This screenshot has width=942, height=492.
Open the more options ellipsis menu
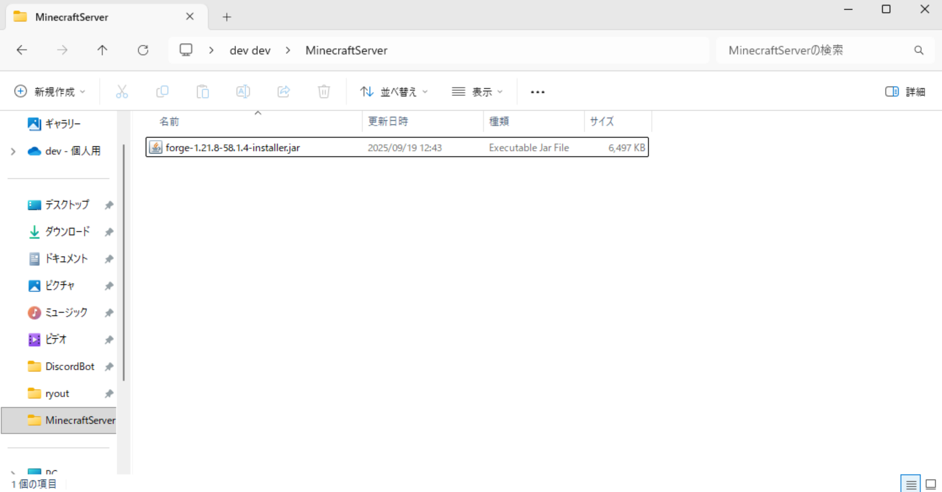tap(537, 92)
